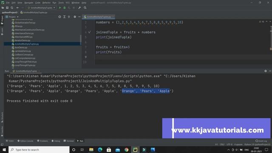Open Google Chrome from the taskbar
Screen dimensions: 272x153
[127, 150]
